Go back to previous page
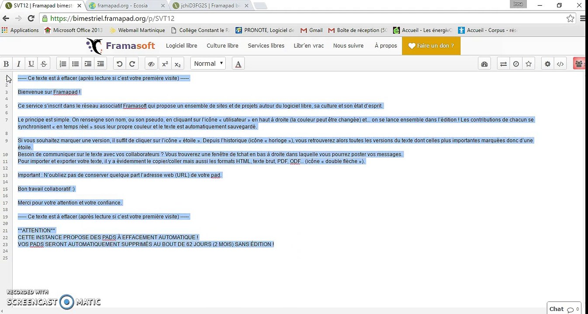Image resolution: width=588 pixels, height=314 pixels. (x=6, y=18)
